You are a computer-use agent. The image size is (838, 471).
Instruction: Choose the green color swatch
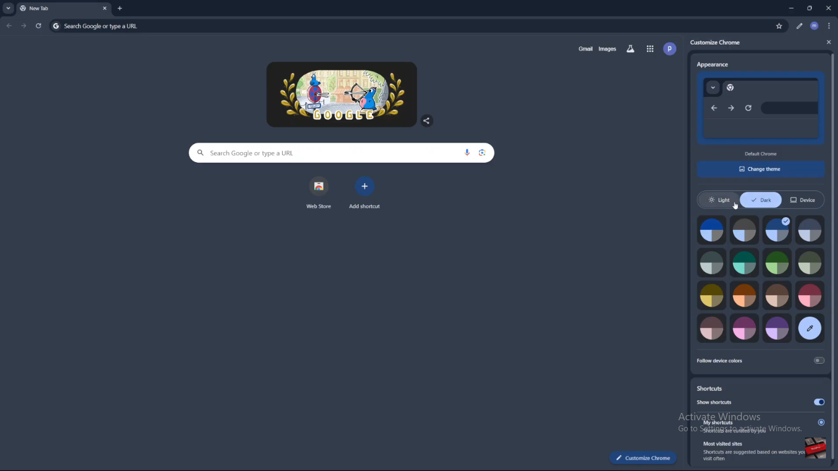(x=777, y=263)
